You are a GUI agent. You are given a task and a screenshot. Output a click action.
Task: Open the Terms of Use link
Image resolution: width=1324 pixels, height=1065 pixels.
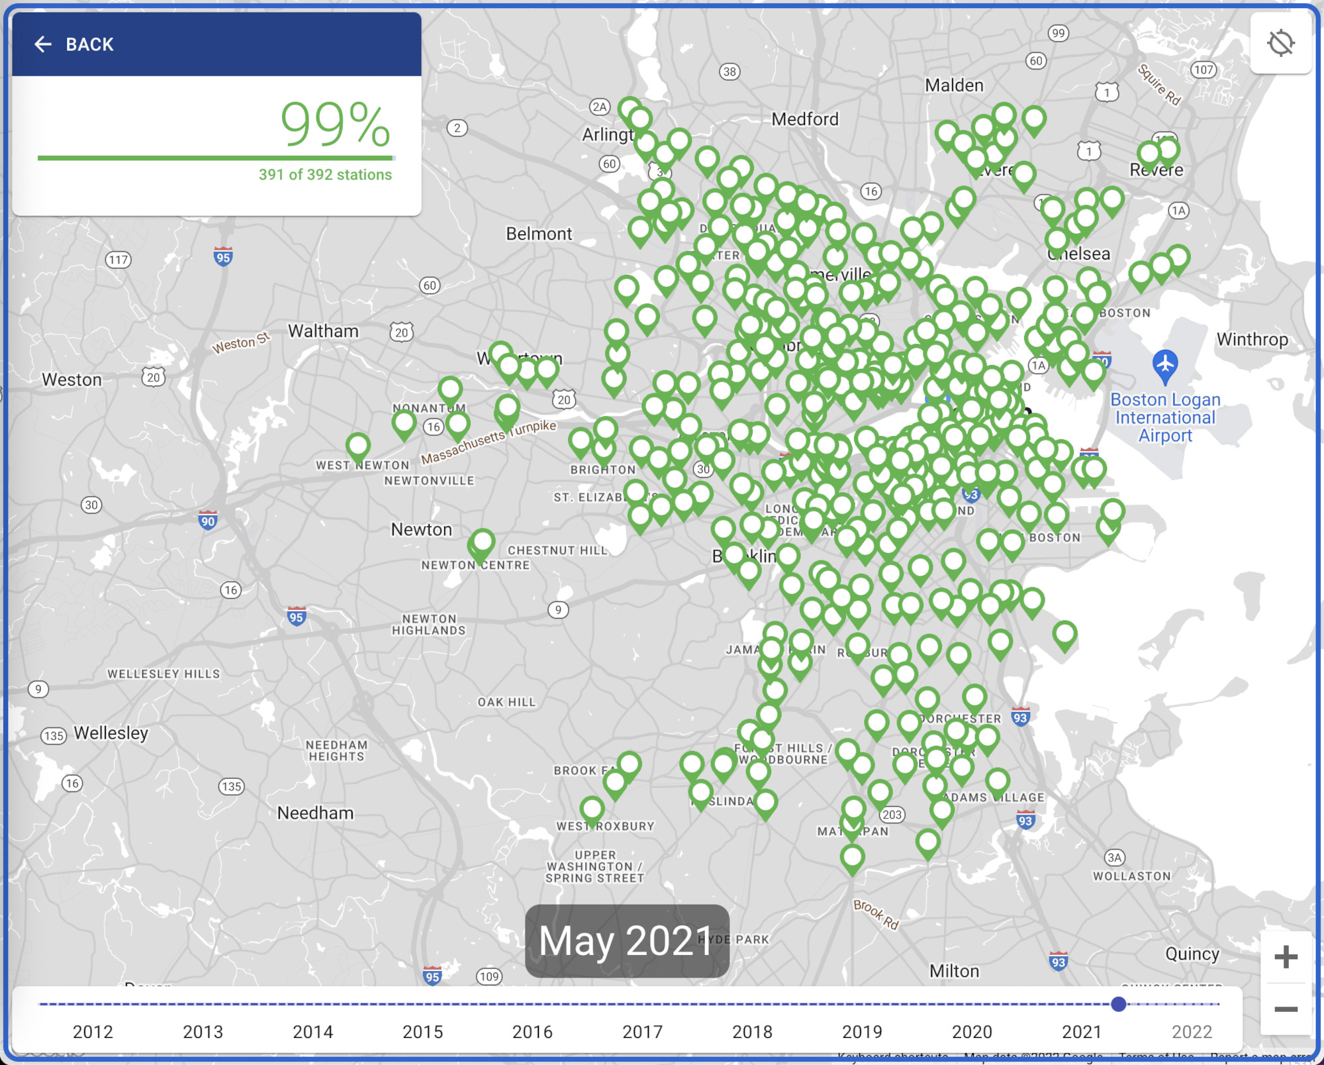click(x=1156, y=1056)
